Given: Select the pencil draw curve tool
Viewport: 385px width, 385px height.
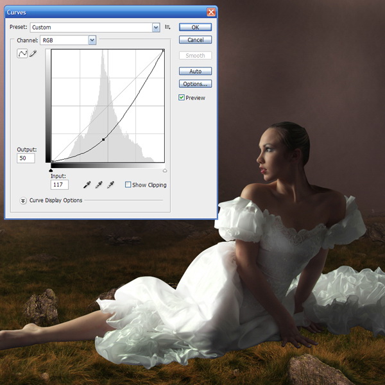Looking at the screenshot, I should click(x=33, y=53).
